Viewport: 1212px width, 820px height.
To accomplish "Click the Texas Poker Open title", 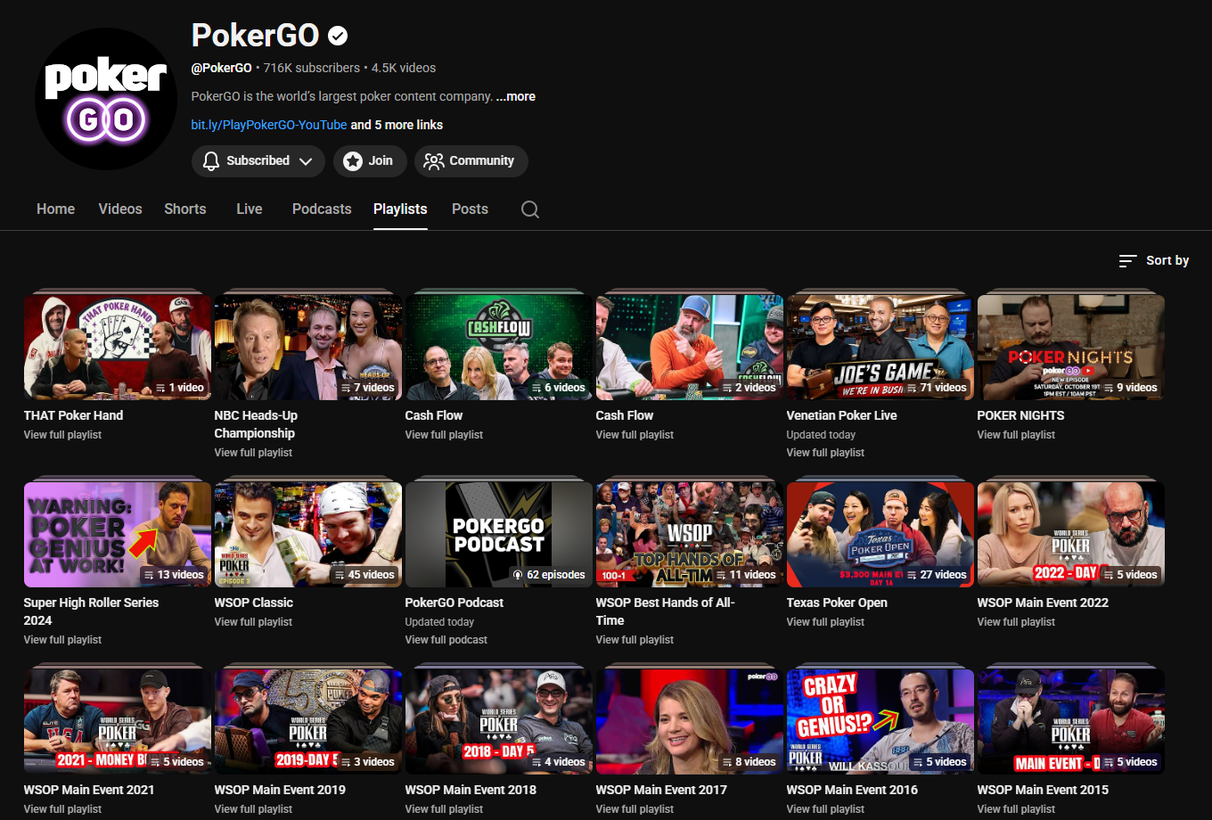I will click(x=837, y=603).
